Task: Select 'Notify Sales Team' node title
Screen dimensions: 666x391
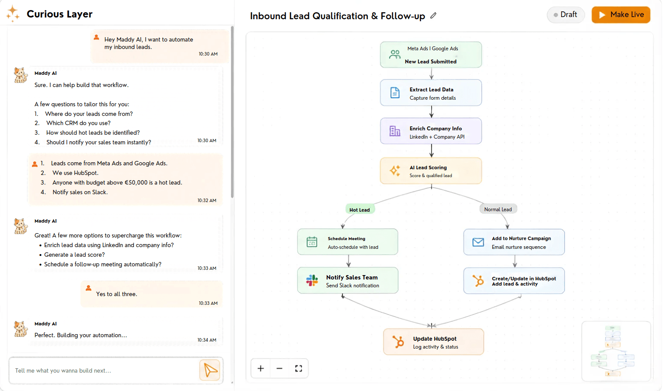Action: tap(352, 277)
